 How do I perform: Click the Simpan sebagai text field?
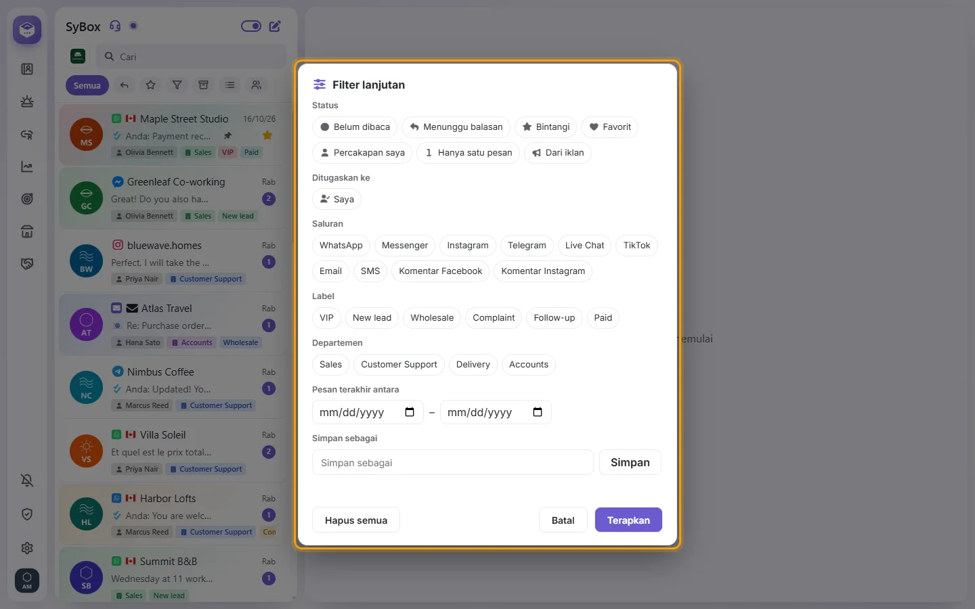pyautogui.click(x=453, y=462)
